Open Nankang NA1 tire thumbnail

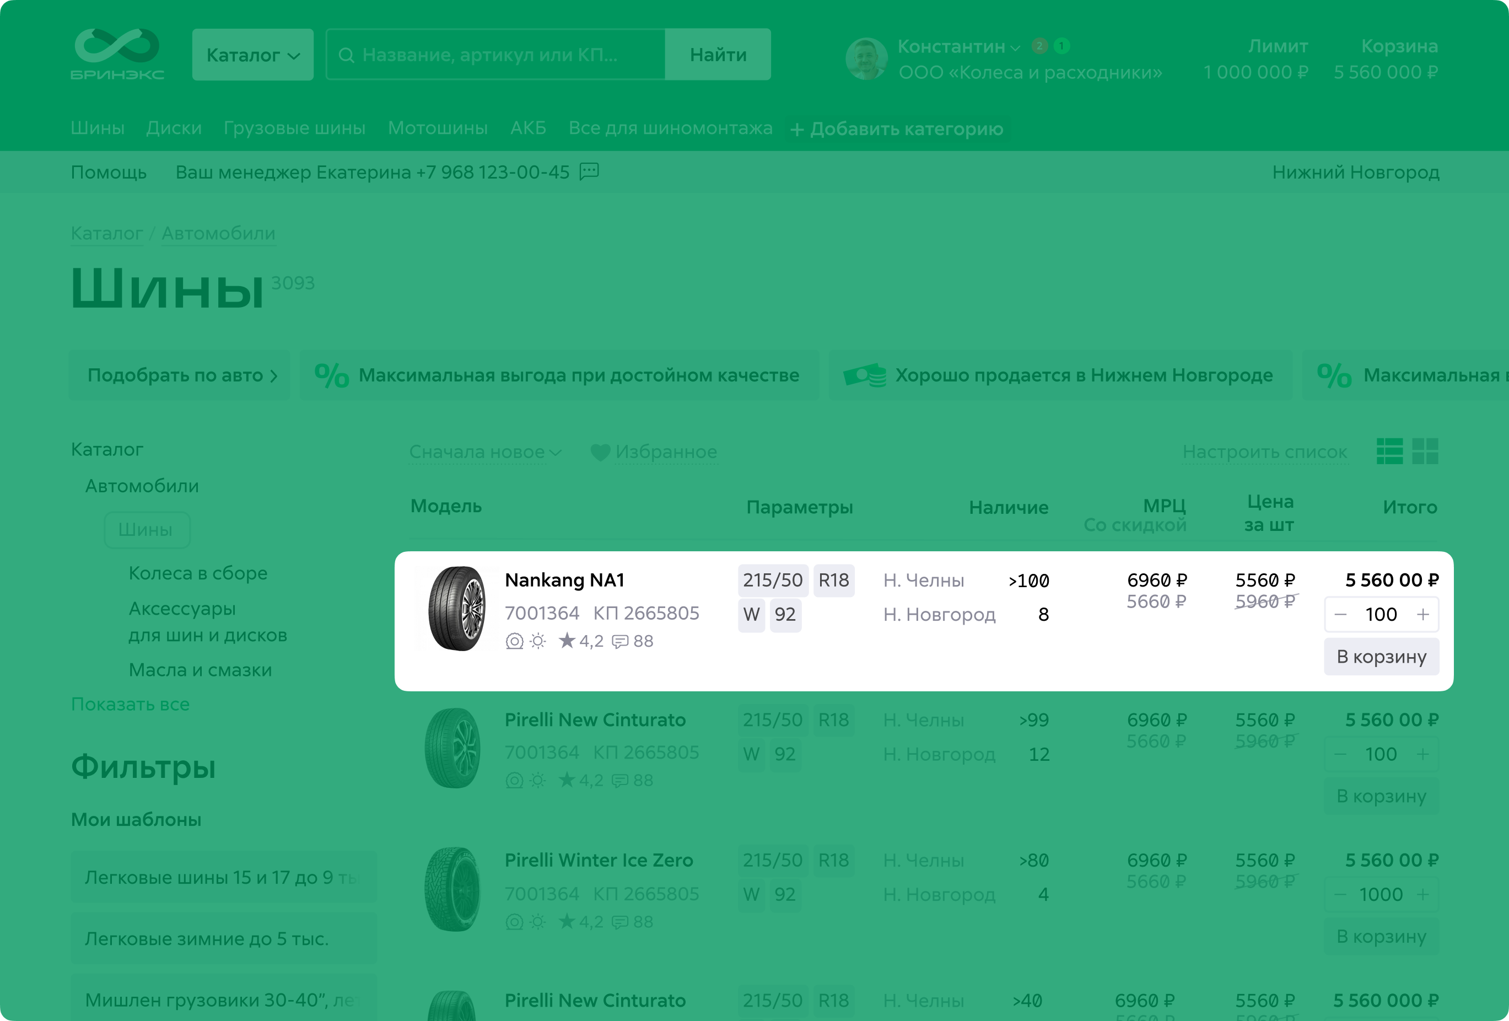[x=456, y=609]
